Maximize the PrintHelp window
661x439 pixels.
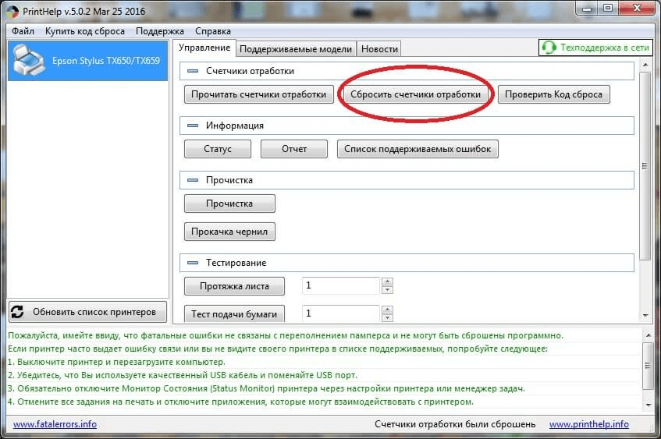[608, 8]
